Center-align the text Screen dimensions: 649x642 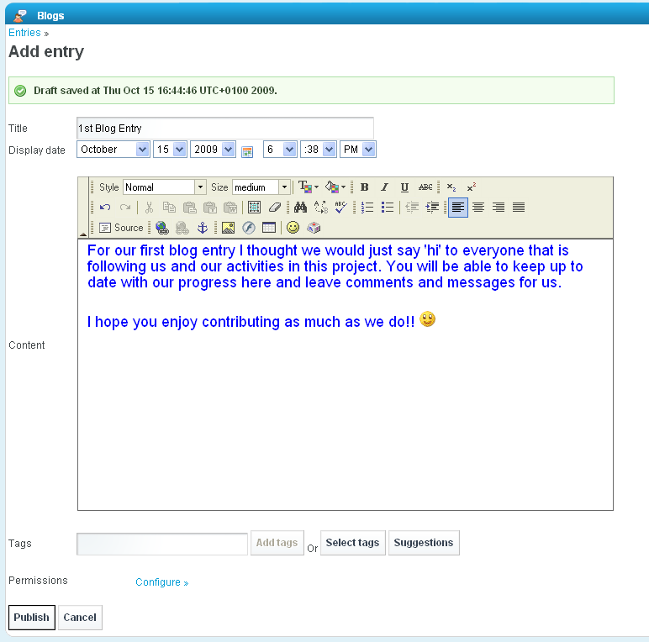478,208
